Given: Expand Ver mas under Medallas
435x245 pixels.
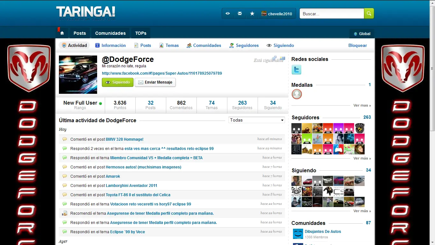Looking at the screenshot, I should 362,105.
